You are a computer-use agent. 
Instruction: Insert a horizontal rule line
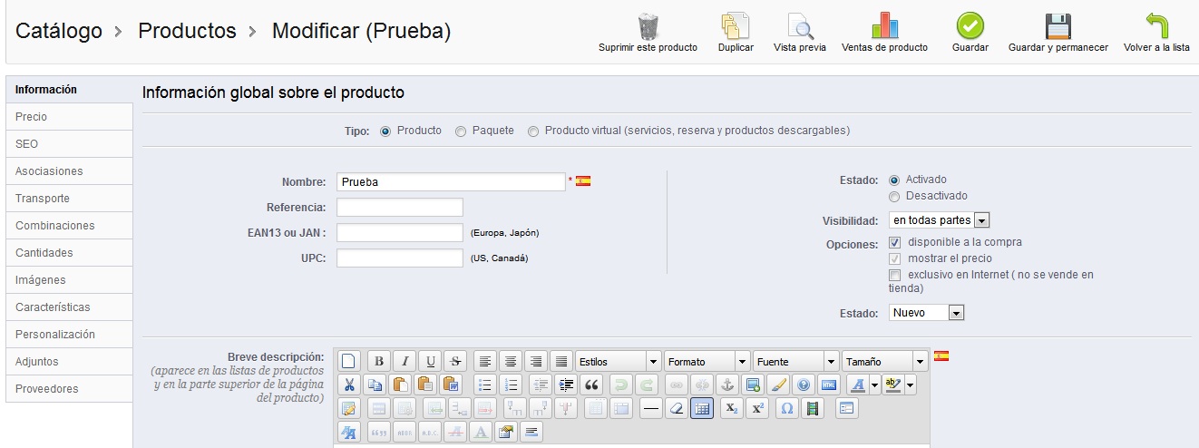coord(651,408)
